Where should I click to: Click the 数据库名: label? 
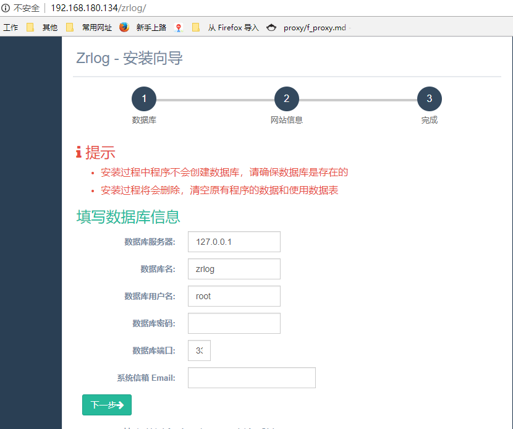point(158,269)
